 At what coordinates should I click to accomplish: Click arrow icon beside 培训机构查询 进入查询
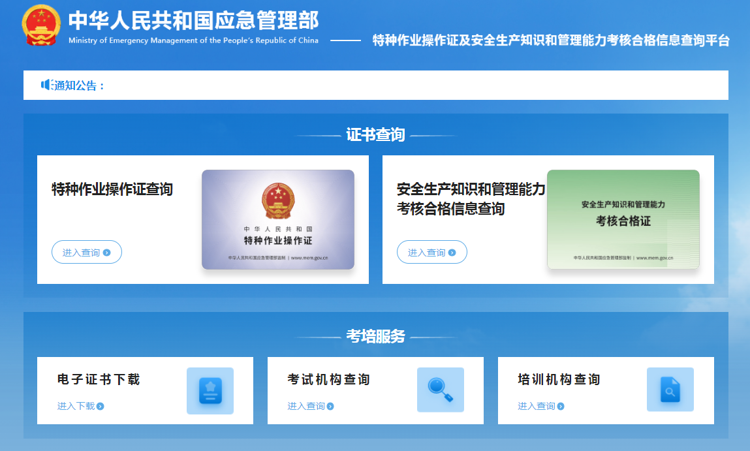pos(561,407)
